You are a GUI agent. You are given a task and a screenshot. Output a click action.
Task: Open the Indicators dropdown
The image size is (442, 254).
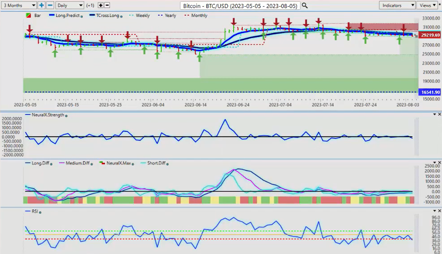point(397,5)
